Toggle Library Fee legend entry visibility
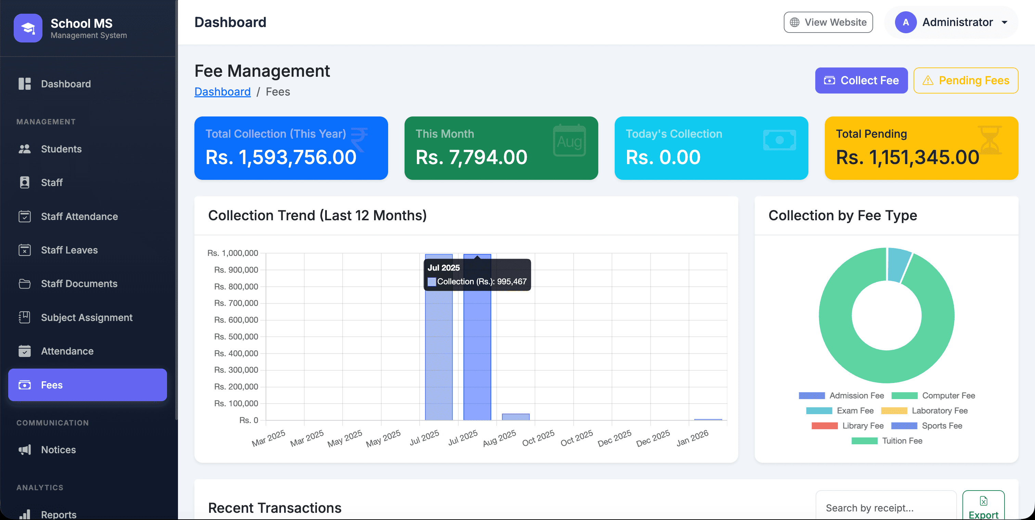This screenshot has width=1035, height=520. tap(848, 425)
